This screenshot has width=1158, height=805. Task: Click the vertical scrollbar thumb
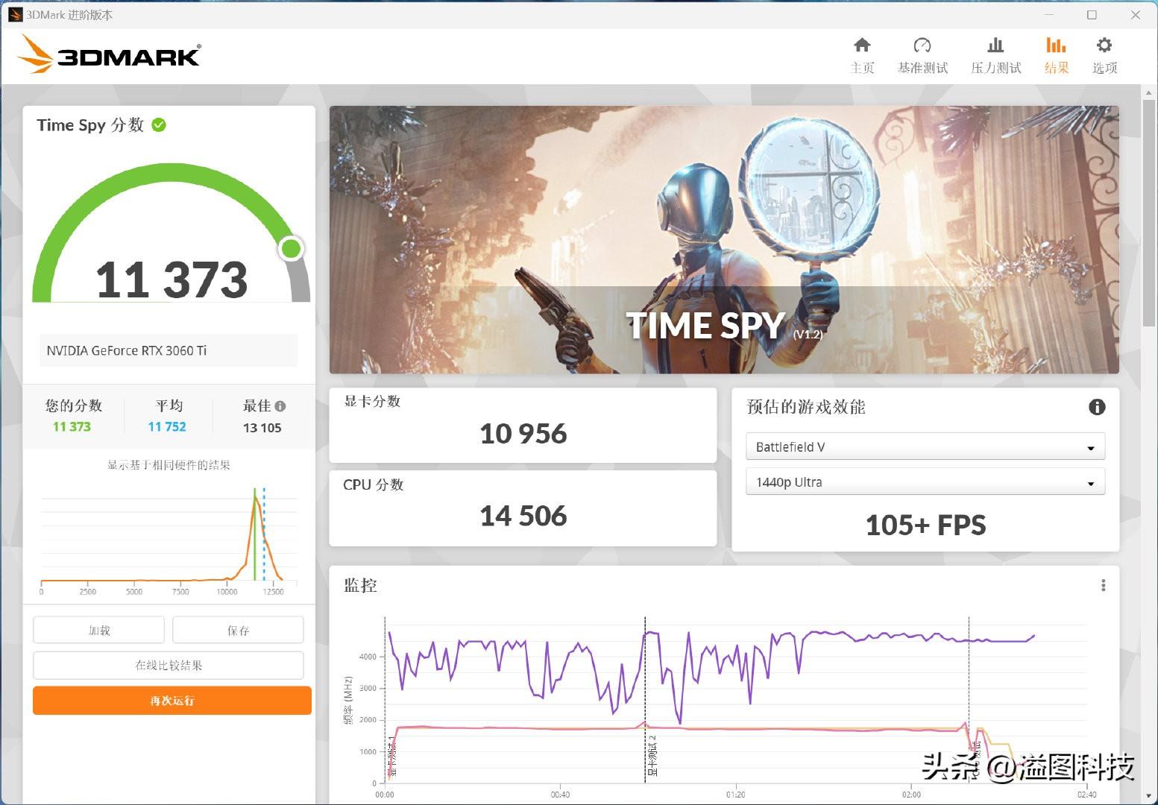click(1149, 212)
